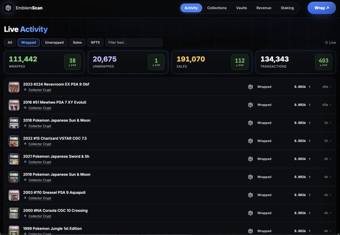340x235 pixels.
Task: Select the Wrapped feed filter
Action: coord(28,42)
